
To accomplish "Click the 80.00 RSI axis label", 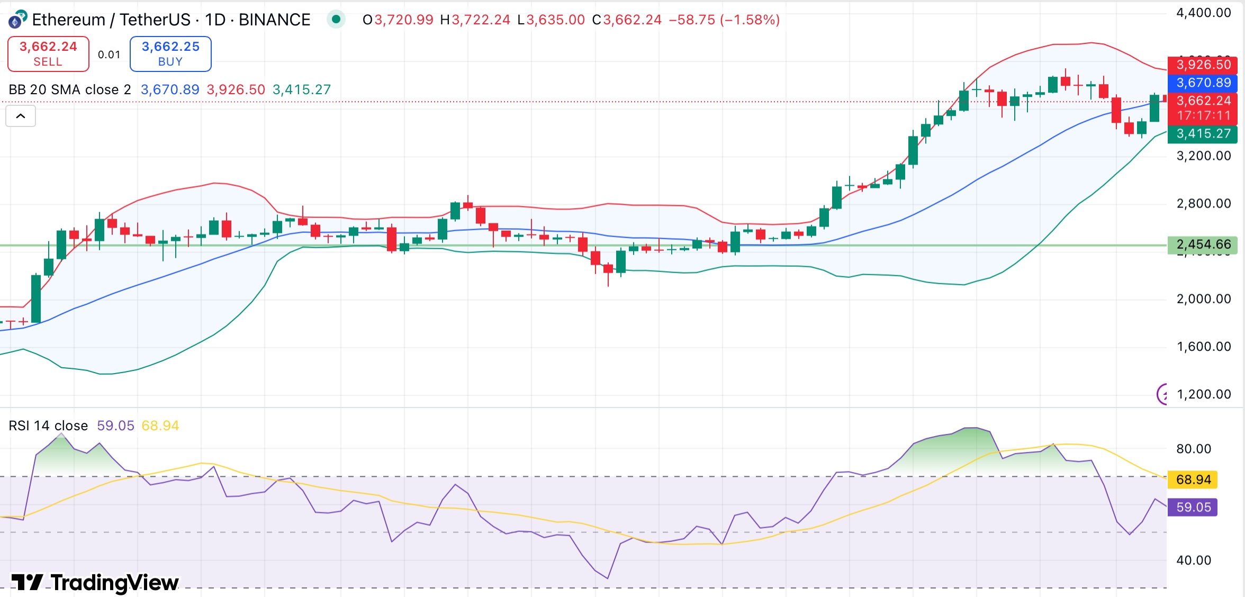I will tap(1194, 449).
